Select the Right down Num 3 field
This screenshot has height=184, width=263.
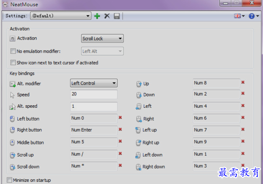(x=216, y=166)
